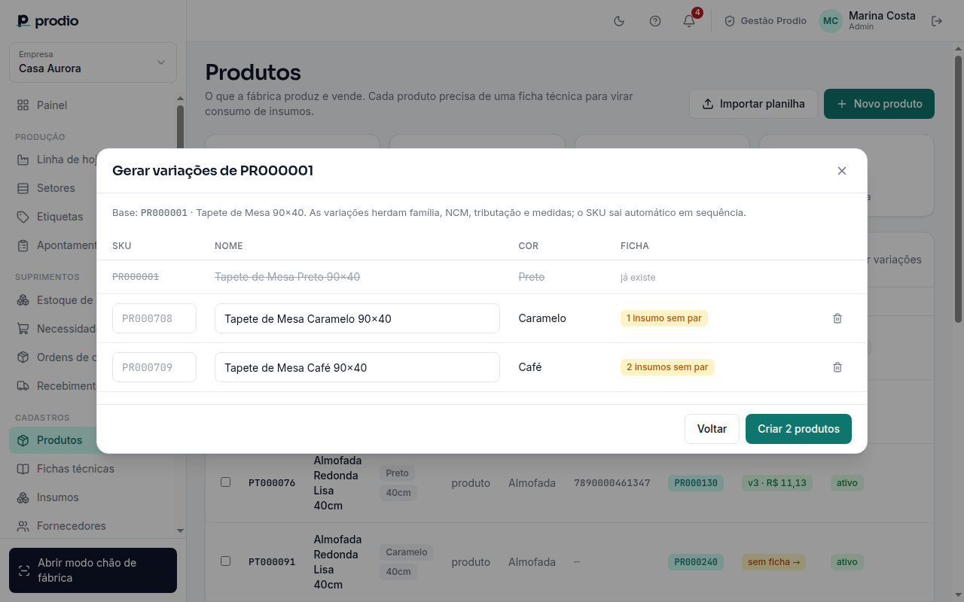Click Importar planilha button
This screenshot has width=964, height=602.
753,104
